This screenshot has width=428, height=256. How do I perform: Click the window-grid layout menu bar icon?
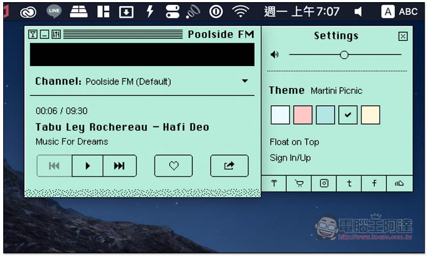coord(103,12)
